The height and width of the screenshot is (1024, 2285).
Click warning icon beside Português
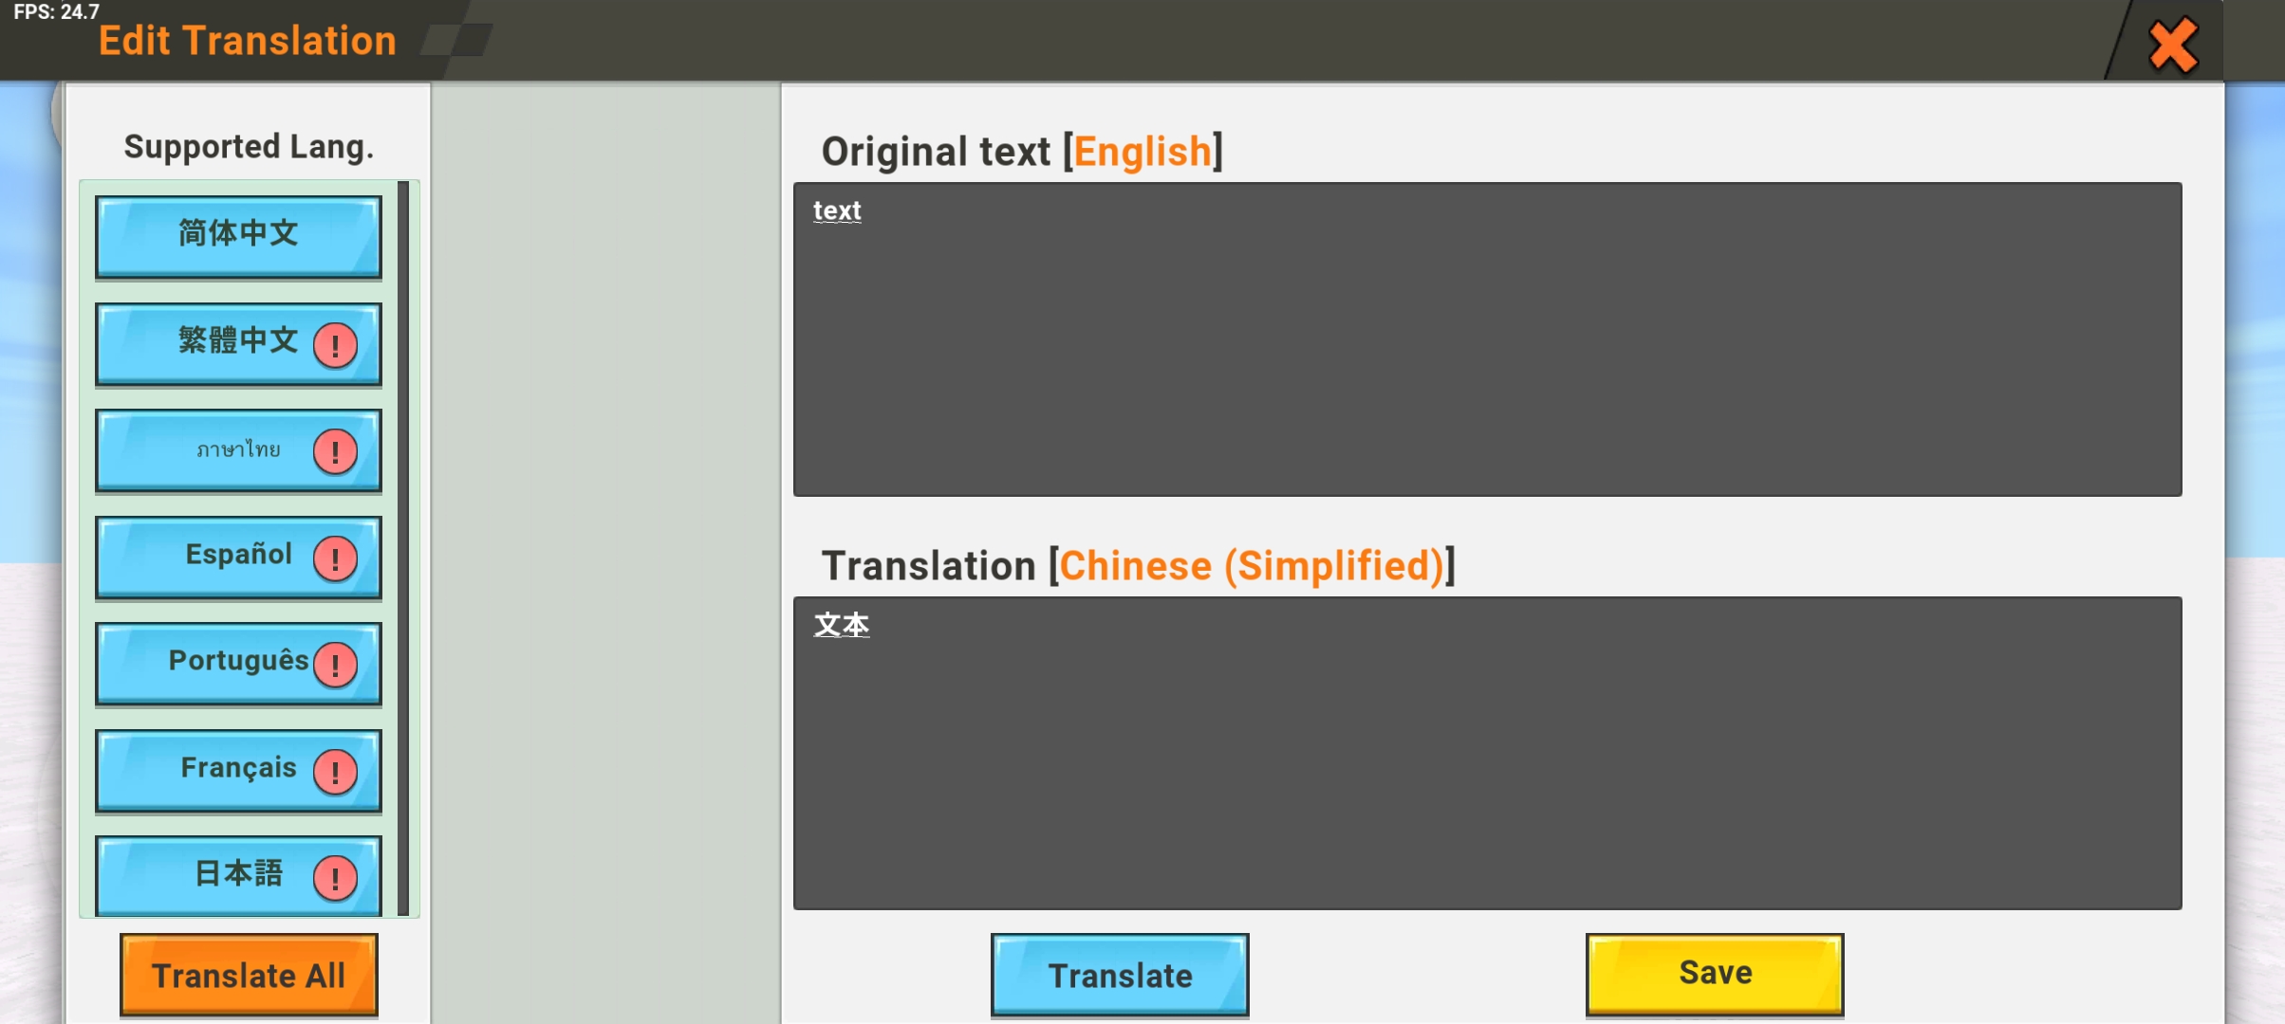(335, 665)
